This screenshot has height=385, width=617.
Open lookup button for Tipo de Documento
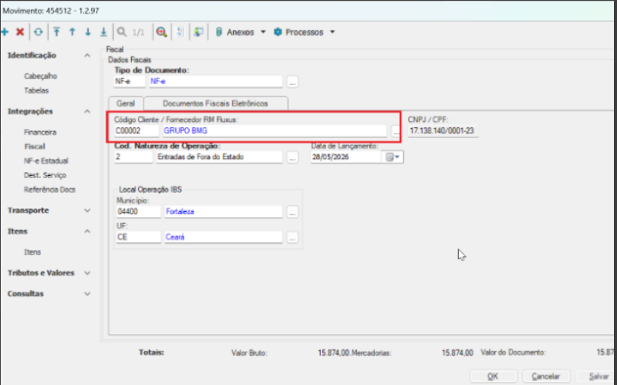292,82
